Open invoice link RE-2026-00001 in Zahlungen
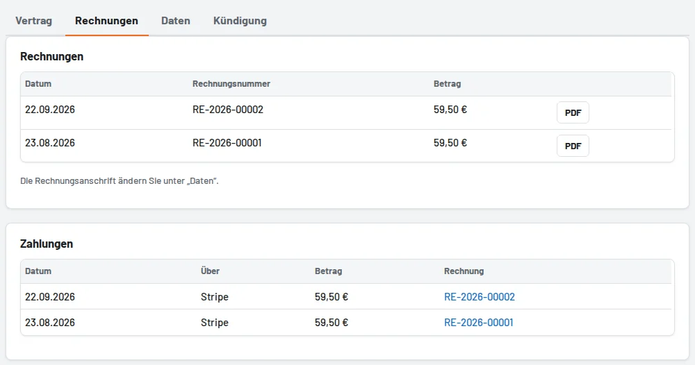The height and width of the screenshot is (365, 695). point(479,323)
